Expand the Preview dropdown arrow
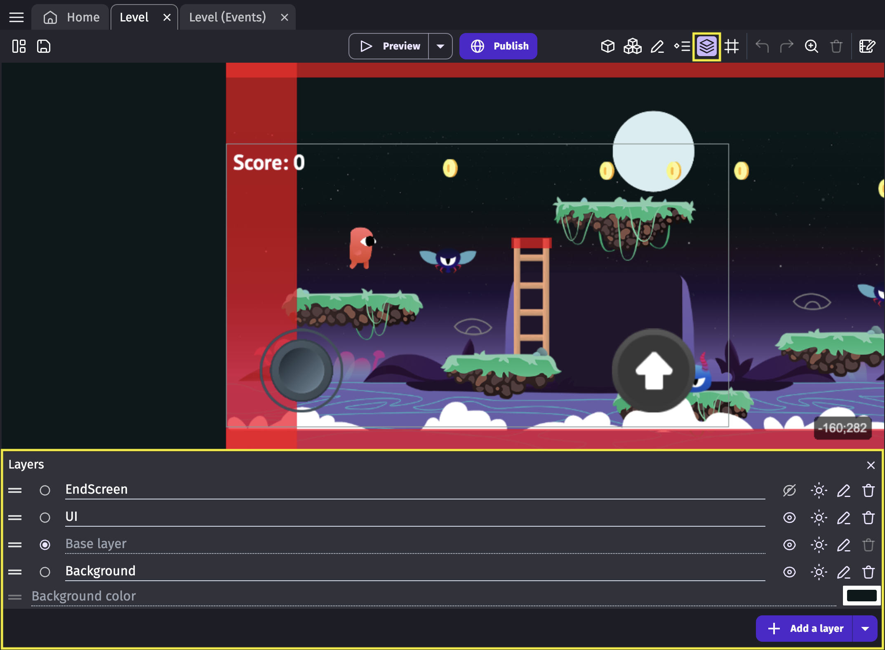This screenshot has height=650, width=885. coord(440,46)
